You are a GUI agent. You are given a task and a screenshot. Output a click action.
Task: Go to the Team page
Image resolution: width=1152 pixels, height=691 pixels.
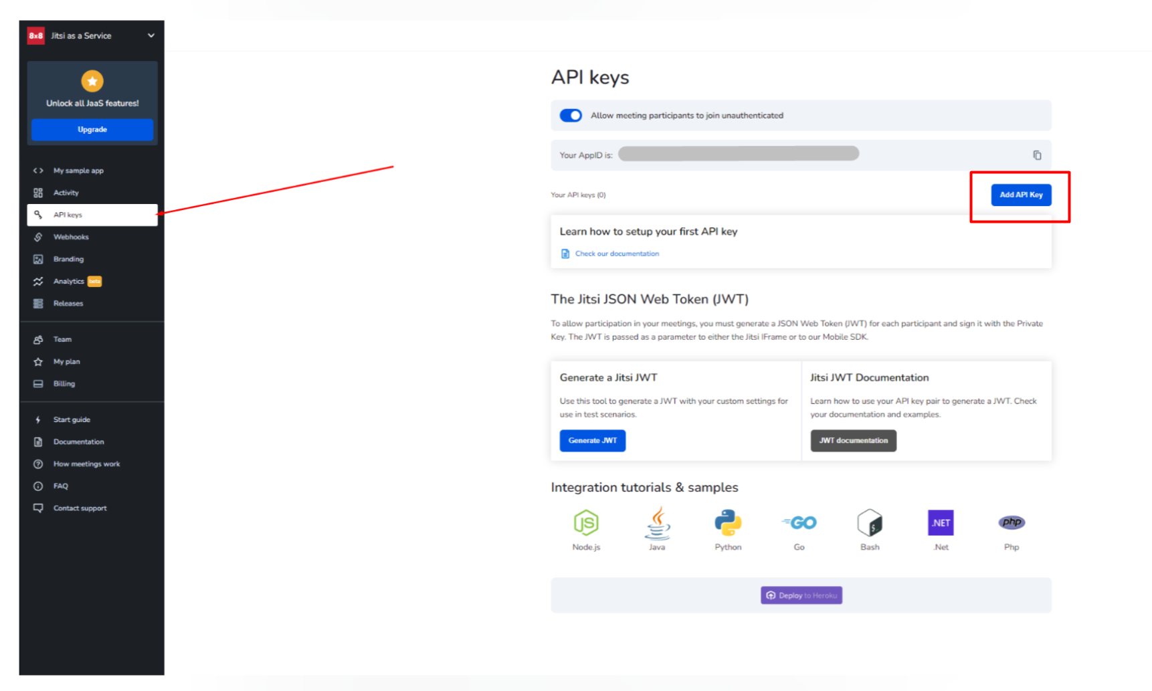[x=92, y=340]
